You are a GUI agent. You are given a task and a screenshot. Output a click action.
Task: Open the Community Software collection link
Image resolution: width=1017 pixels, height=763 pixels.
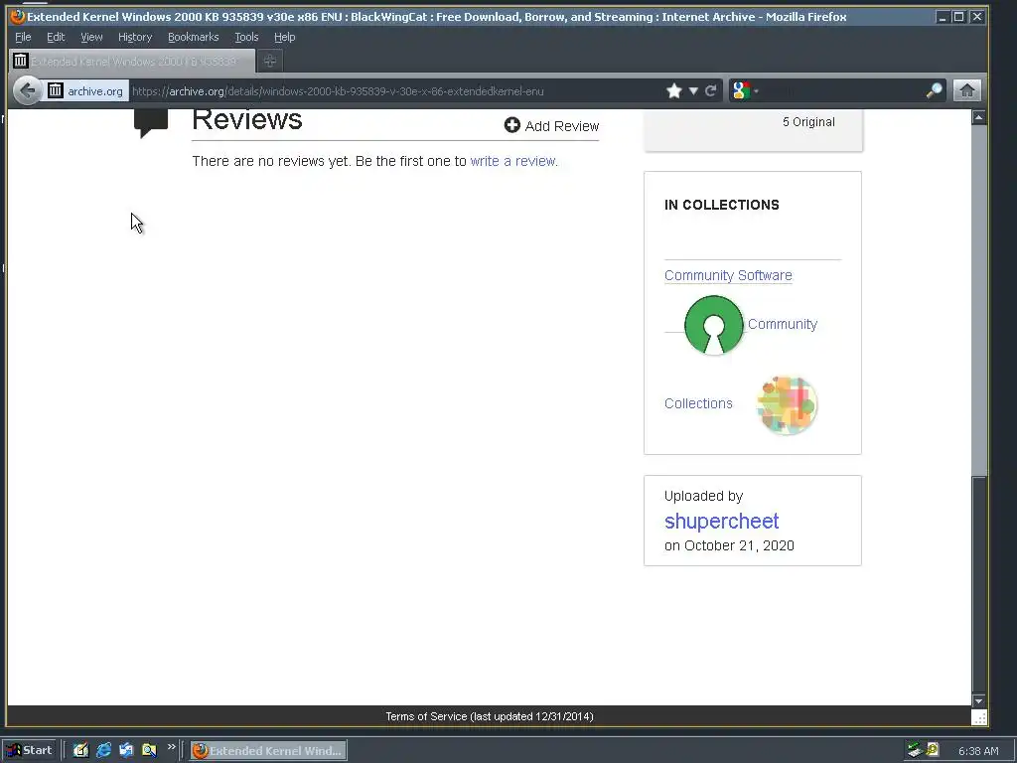click(x=728, y=275)
